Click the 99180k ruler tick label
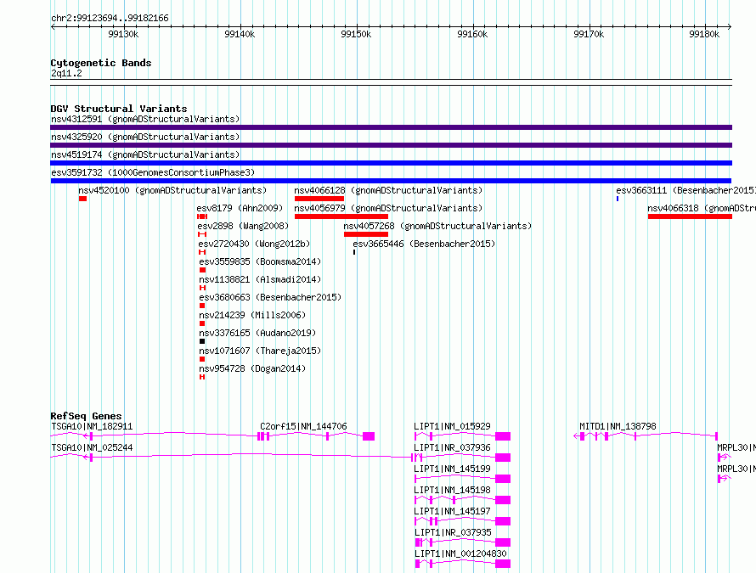Image resolution: width=756 pixels, height=573 pixels. (x=704, y=34)
